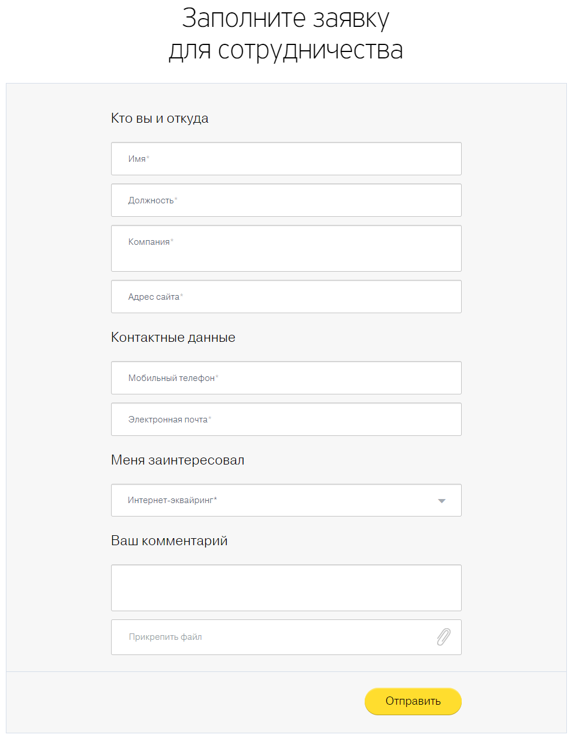Click the для сотрудничества title line
The width and height of the screenshot is (571, 738).
click(x=286, y=50)
